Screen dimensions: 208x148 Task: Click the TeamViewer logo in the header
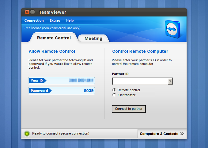[x=174, y=30]
